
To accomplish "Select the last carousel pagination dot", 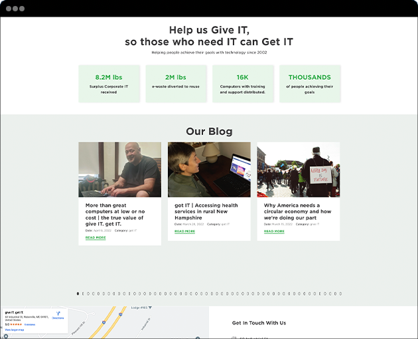I will [340, 294].
